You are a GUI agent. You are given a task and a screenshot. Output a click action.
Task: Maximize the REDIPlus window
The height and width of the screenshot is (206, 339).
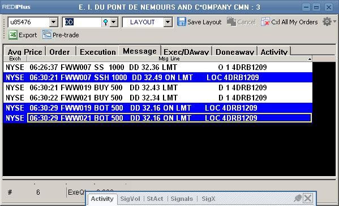tap(316, 7)
